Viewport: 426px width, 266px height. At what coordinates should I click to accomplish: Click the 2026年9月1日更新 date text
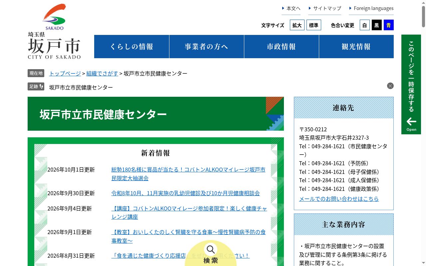[70, 232]
